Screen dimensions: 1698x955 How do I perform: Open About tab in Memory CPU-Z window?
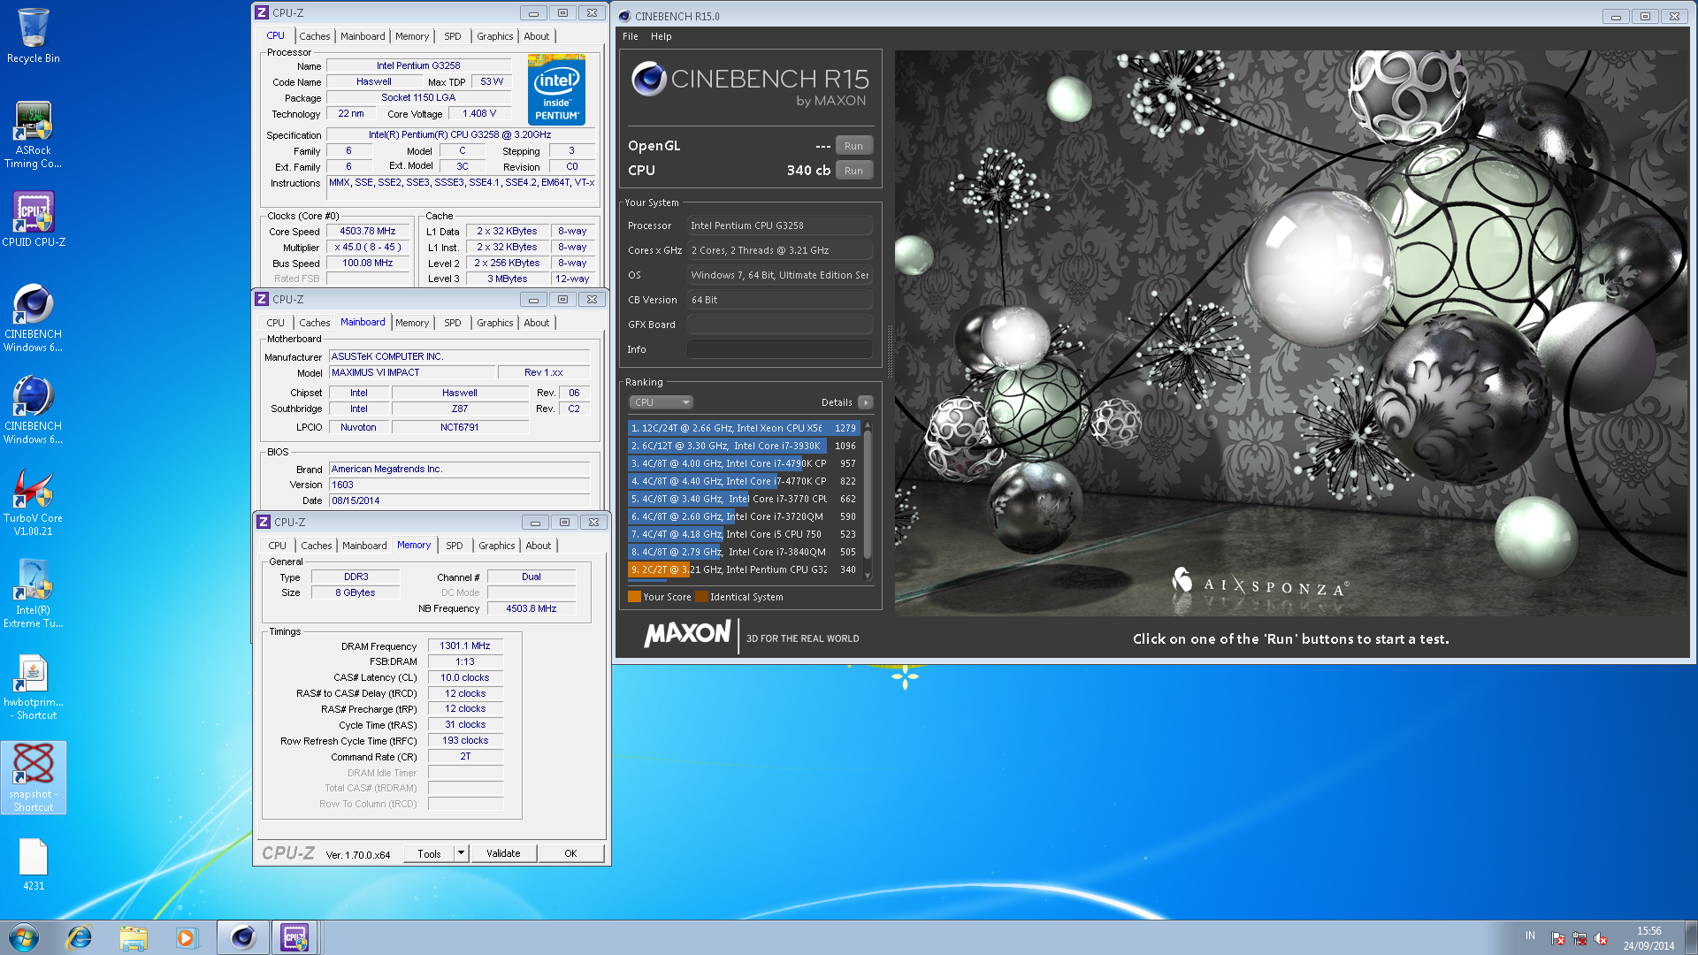pyautogui.click(x=538, y=546)
